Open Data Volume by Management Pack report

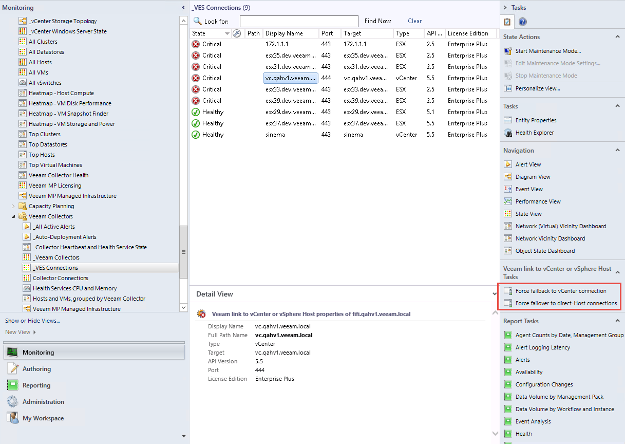coord(559,397)
